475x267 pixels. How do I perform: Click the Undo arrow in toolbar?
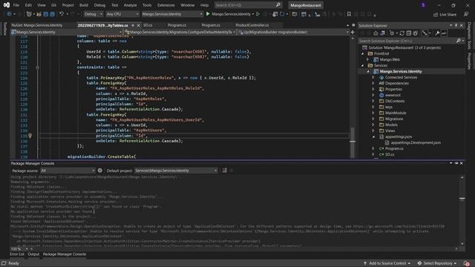[x=62, y=14]
